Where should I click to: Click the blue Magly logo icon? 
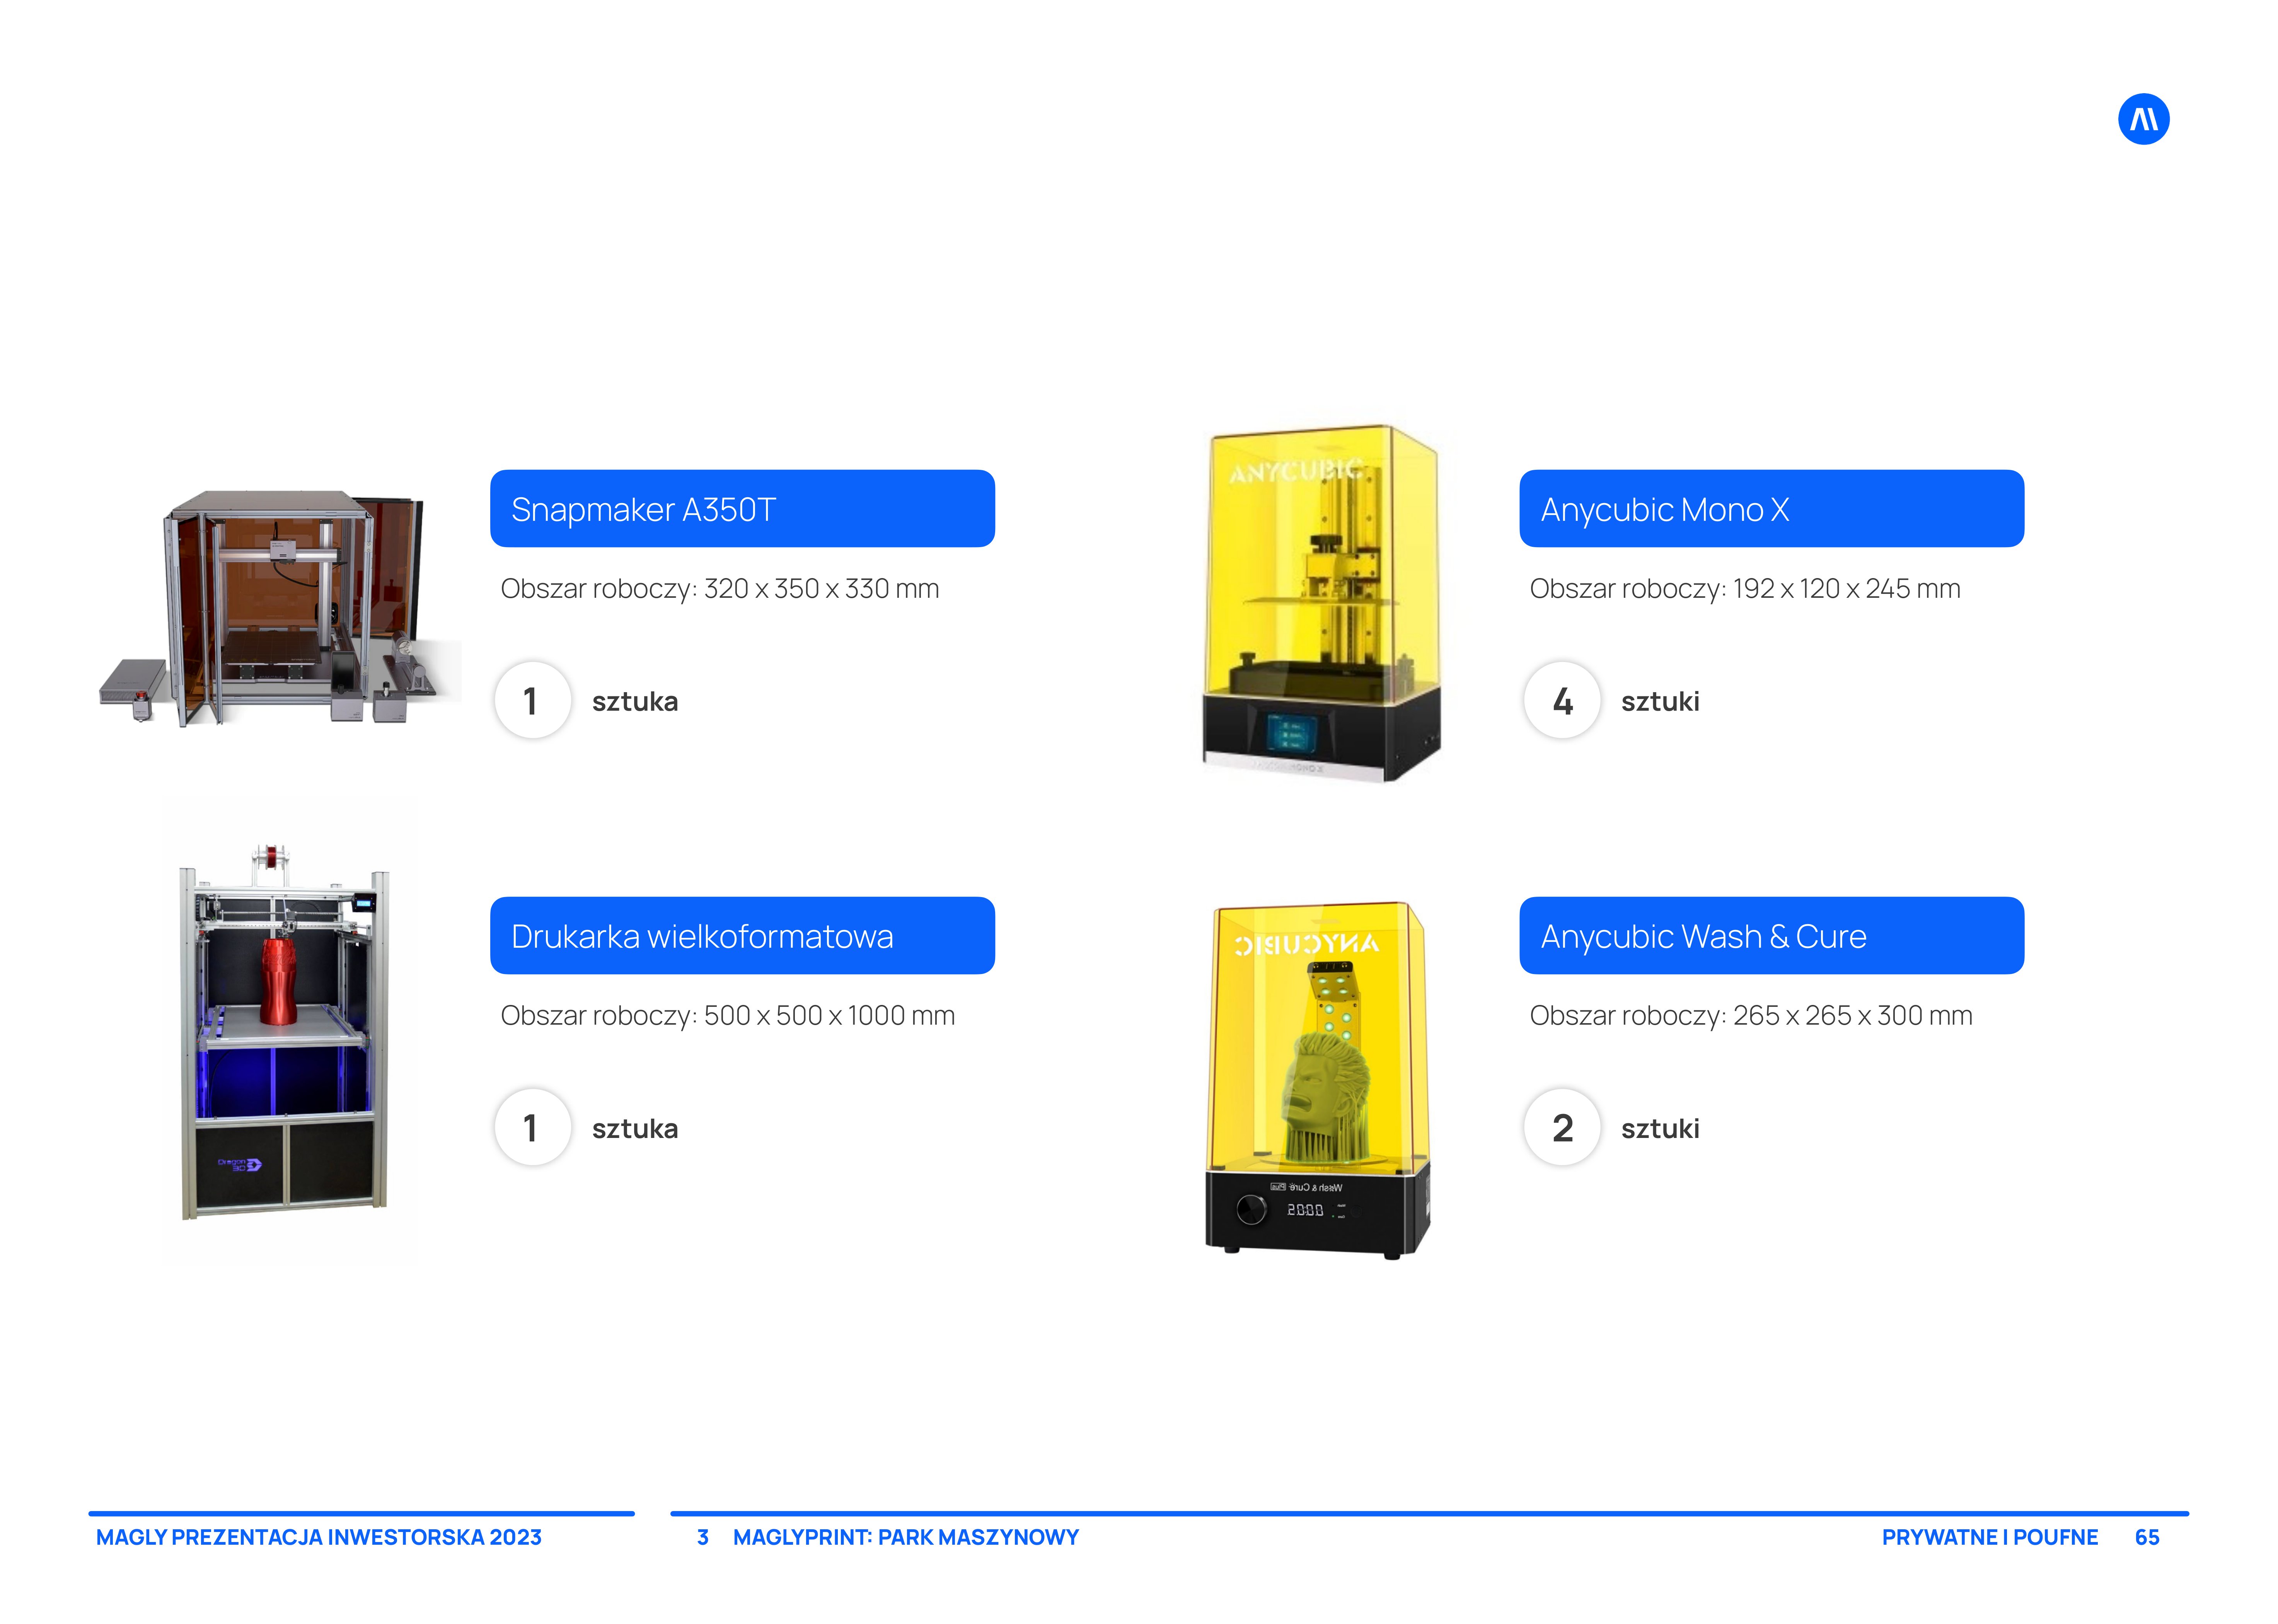[x=2143, y=119]
